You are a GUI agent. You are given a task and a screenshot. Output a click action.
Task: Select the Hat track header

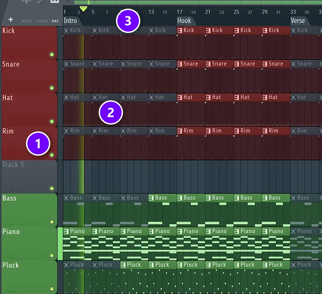29,110
